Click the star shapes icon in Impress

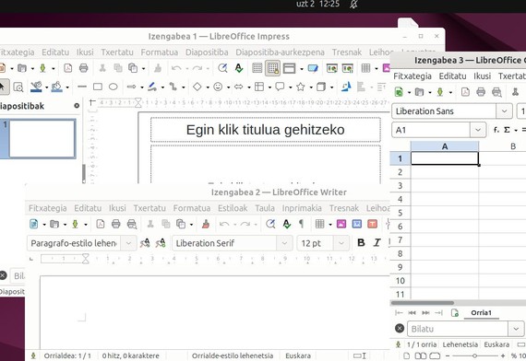point(301,87)
